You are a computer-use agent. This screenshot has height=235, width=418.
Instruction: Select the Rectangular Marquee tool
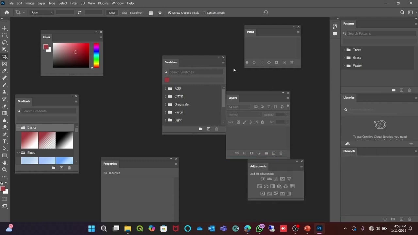coord(5,36)
